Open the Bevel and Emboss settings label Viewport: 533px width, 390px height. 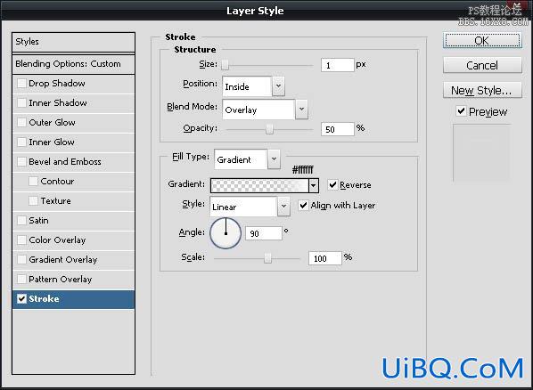pyautogui.click(x=65, y=161)
